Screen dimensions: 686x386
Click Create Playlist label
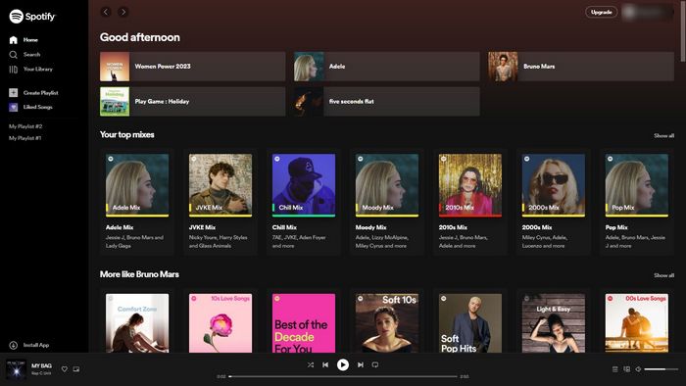pos(41,93)
